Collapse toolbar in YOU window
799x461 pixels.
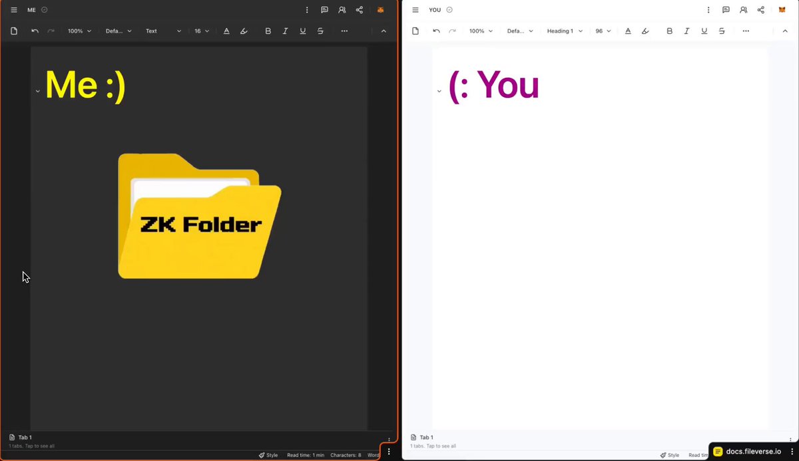click(x=785, y=31)
